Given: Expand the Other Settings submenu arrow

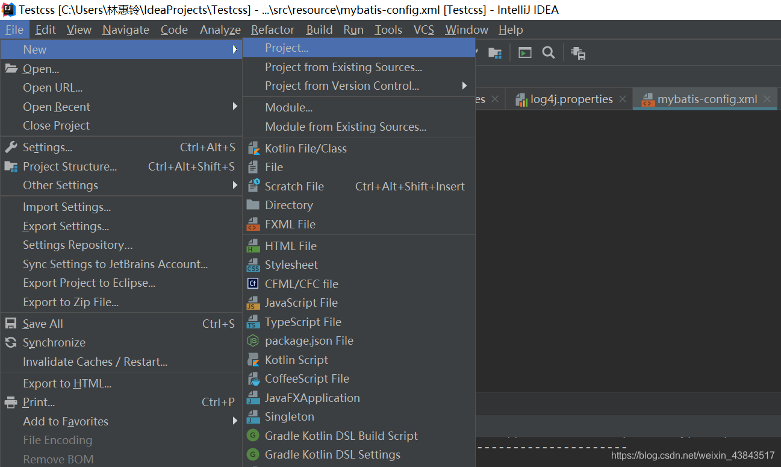Looking at the screenshot, I should pos(235,185).
